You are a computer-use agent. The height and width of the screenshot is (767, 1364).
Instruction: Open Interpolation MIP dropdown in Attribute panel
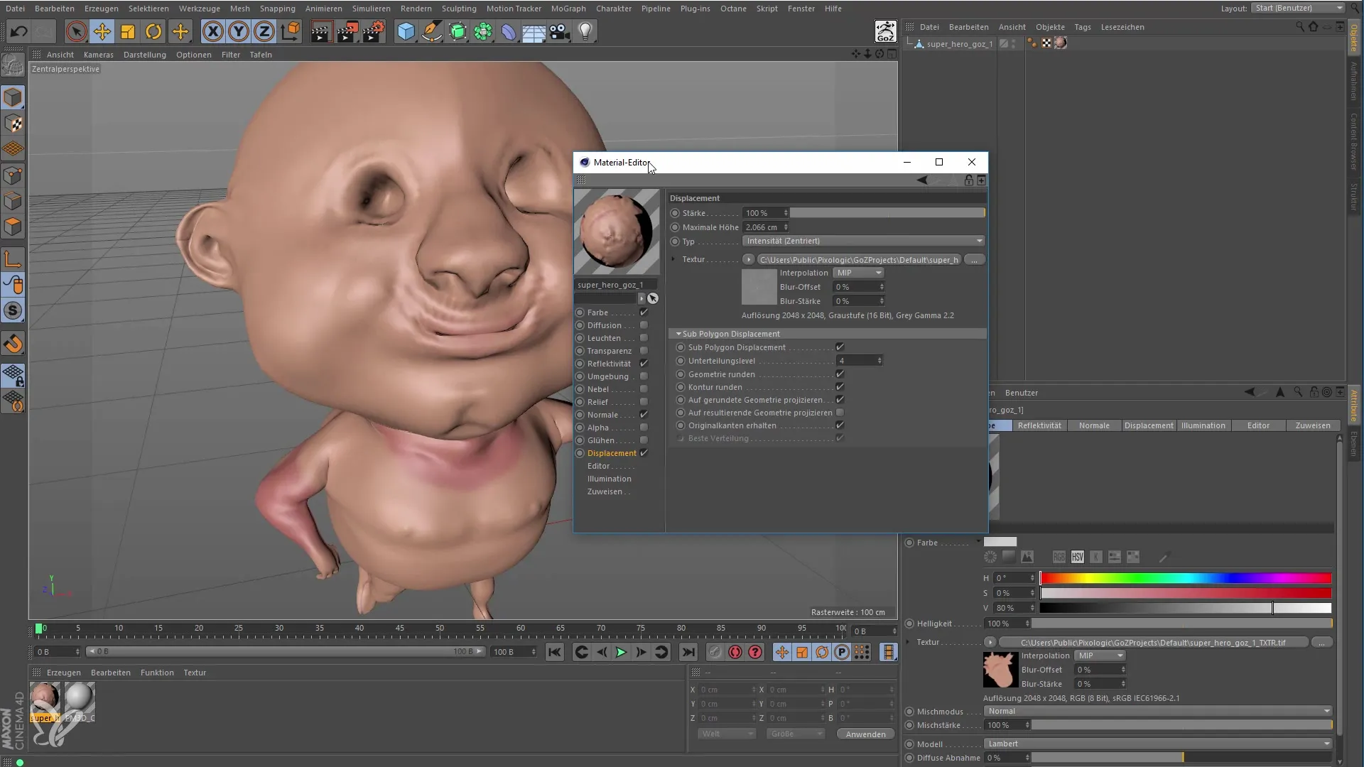[1100, 656]
